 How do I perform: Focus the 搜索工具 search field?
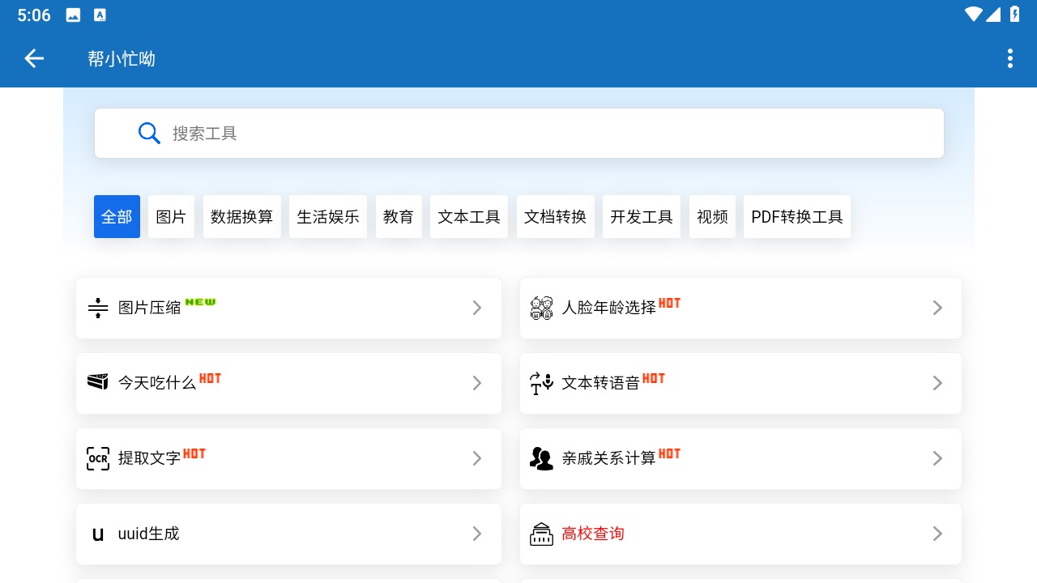[519, 133]
